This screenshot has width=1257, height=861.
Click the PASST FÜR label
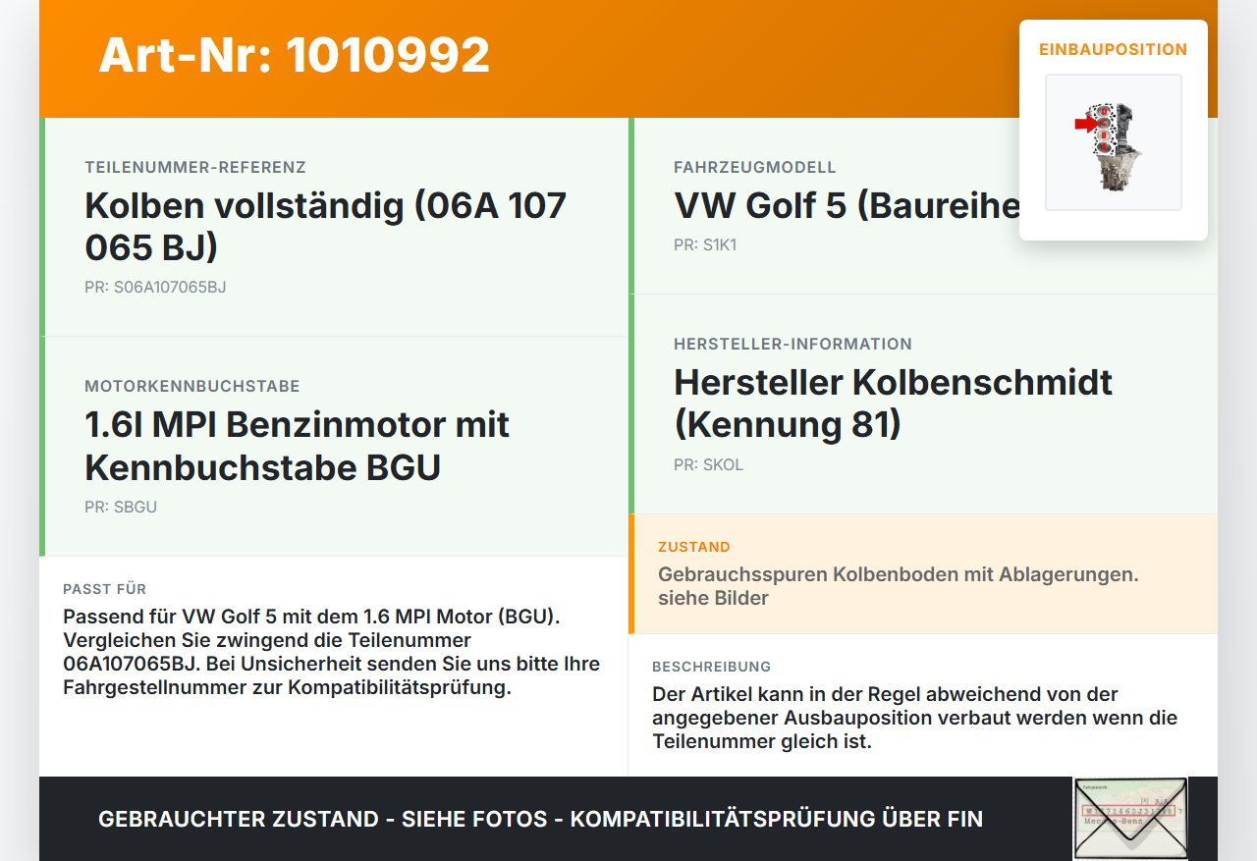coord(105,589)
